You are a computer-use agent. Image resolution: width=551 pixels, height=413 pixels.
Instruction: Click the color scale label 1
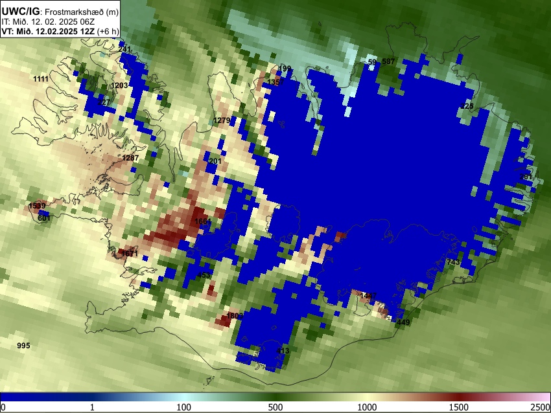(x=92, y=407)
